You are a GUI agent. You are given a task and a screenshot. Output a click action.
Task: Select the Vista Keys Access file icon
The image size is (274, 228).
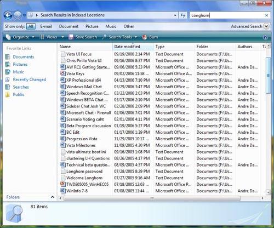click(x=63, y=73)
